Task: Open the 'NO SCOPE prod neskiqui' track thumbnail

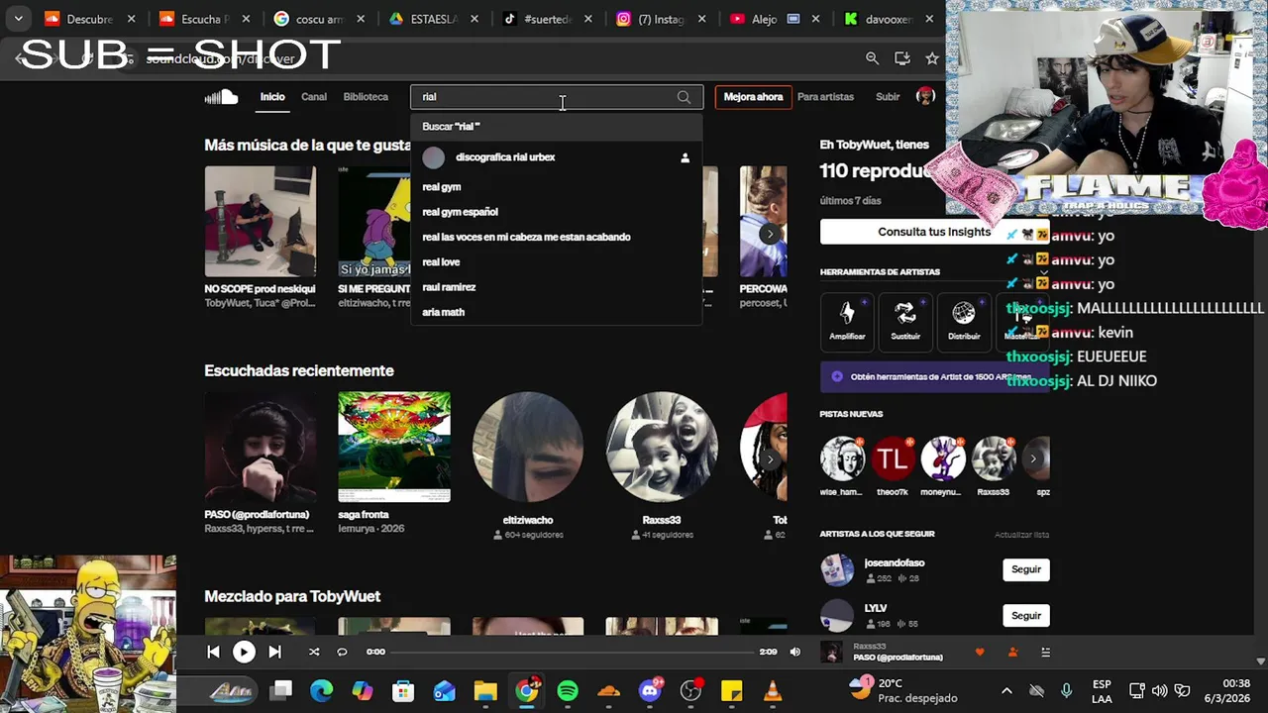Action: point(261,221)
